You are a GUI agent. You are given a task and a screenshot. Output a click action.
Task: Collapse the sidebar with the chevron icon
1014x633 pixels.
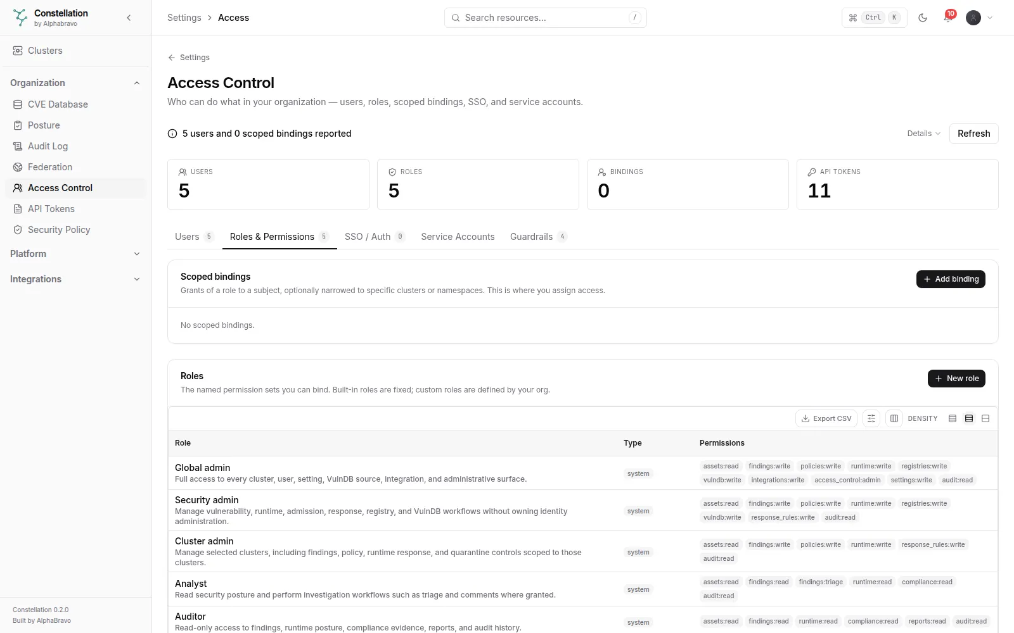pos(129,18)
